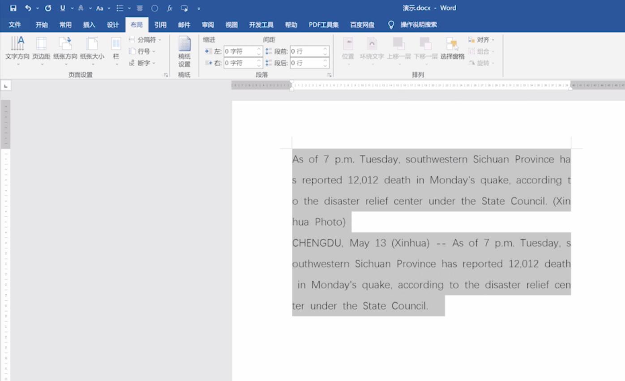
Task: Open Customize Quick Access Toolbar arrow
Action: point(199,9)
